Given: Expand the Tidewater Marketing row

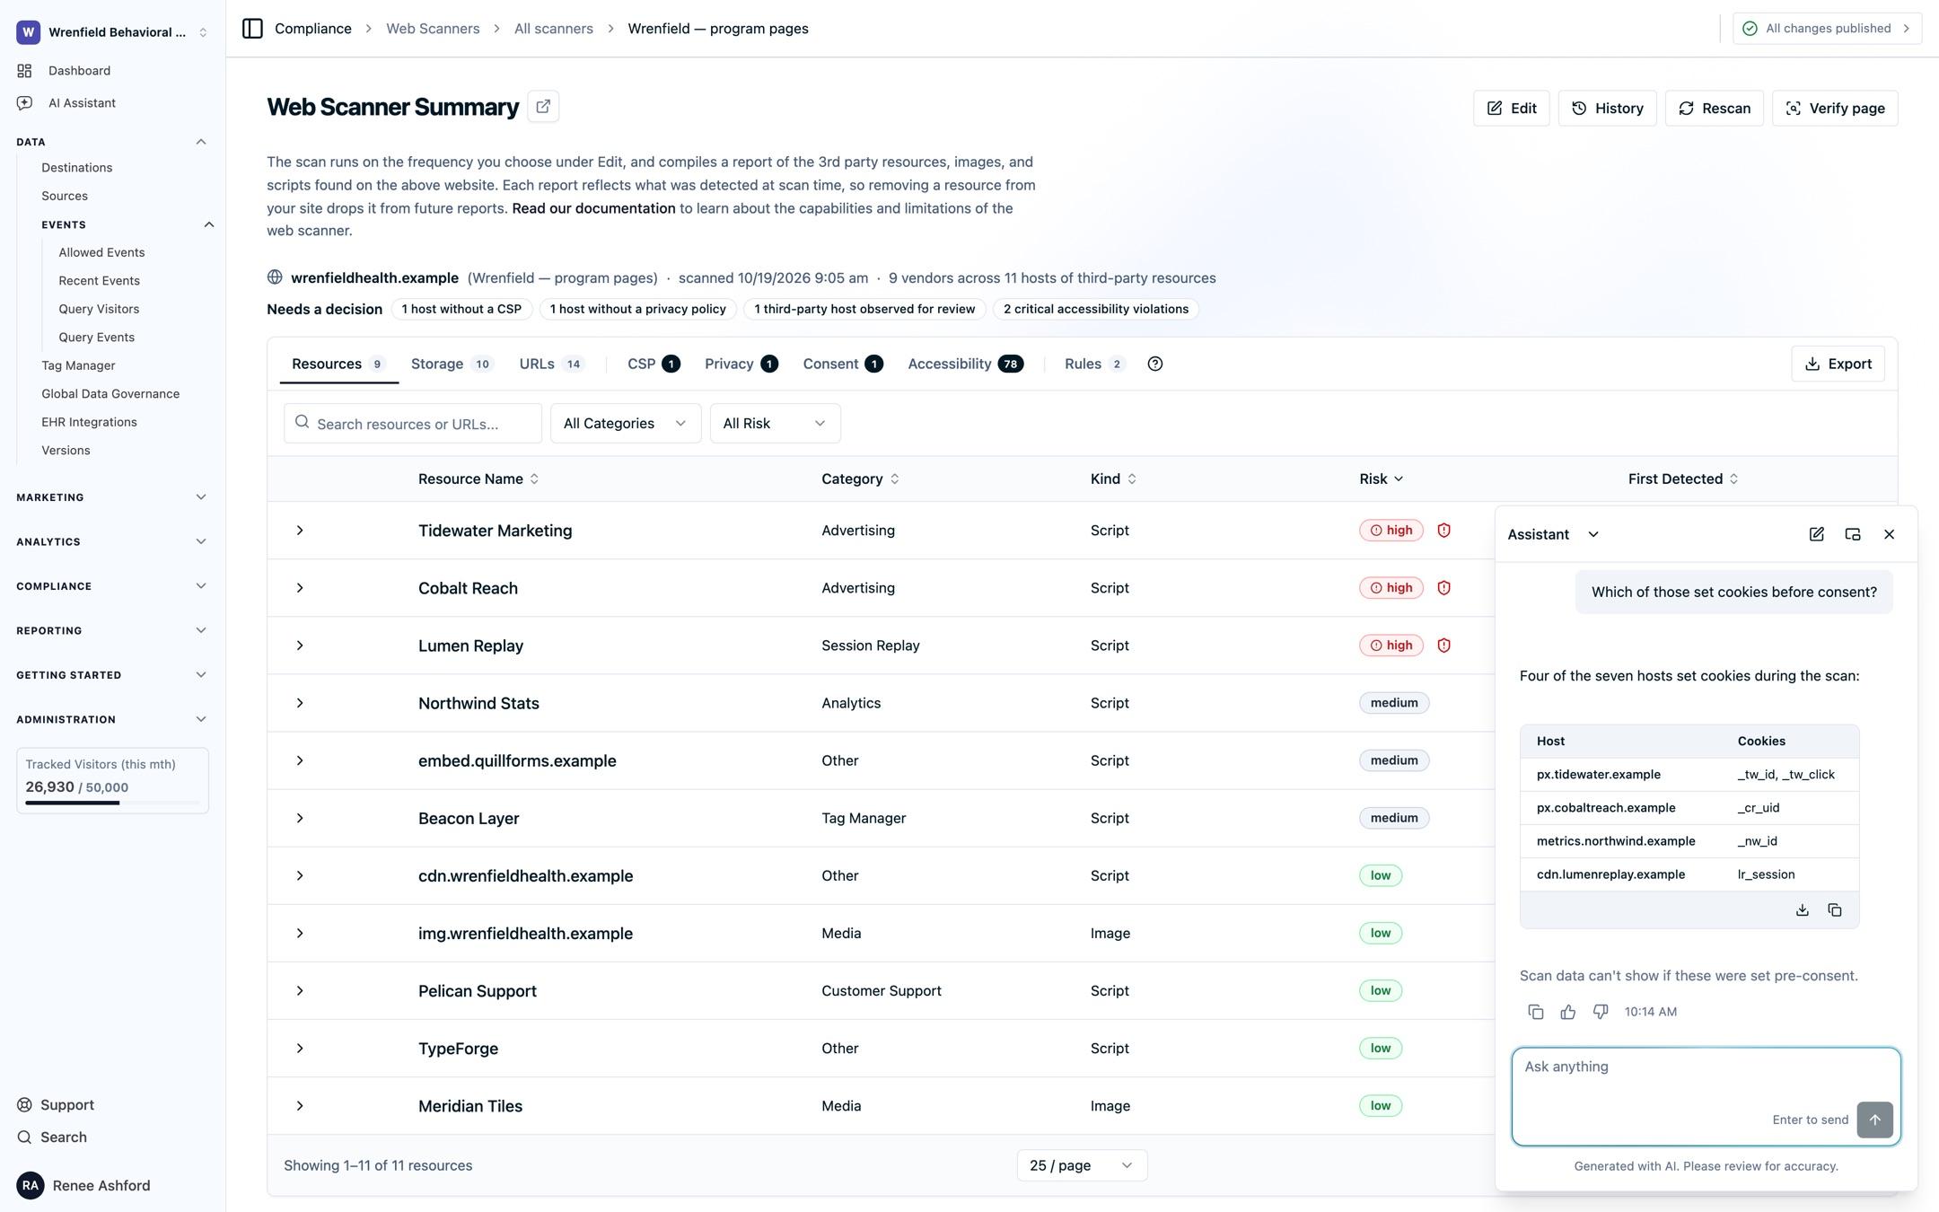Looking at the screenshot, I should [x=300, y=531].
